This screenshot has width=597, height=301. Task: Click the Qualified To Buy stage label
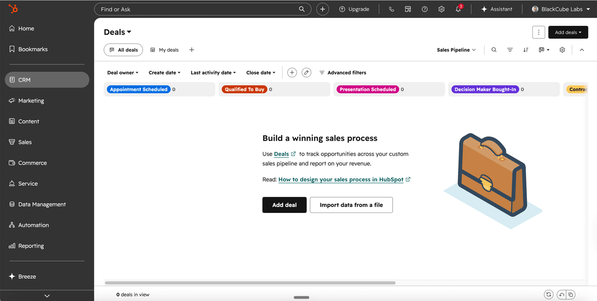point(244,90)
